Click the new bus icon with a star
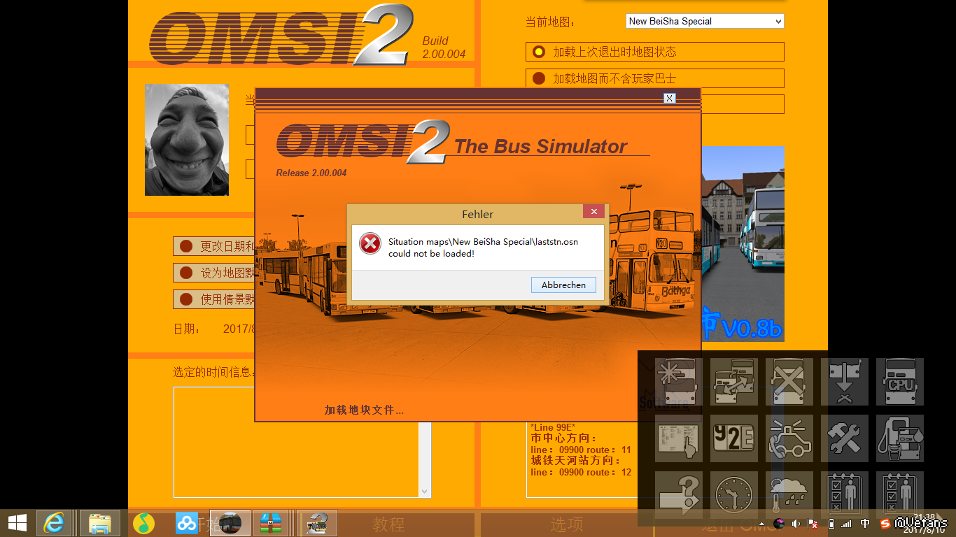The width and height of the screenshot is (956, 537). click(x=679, y=382)
